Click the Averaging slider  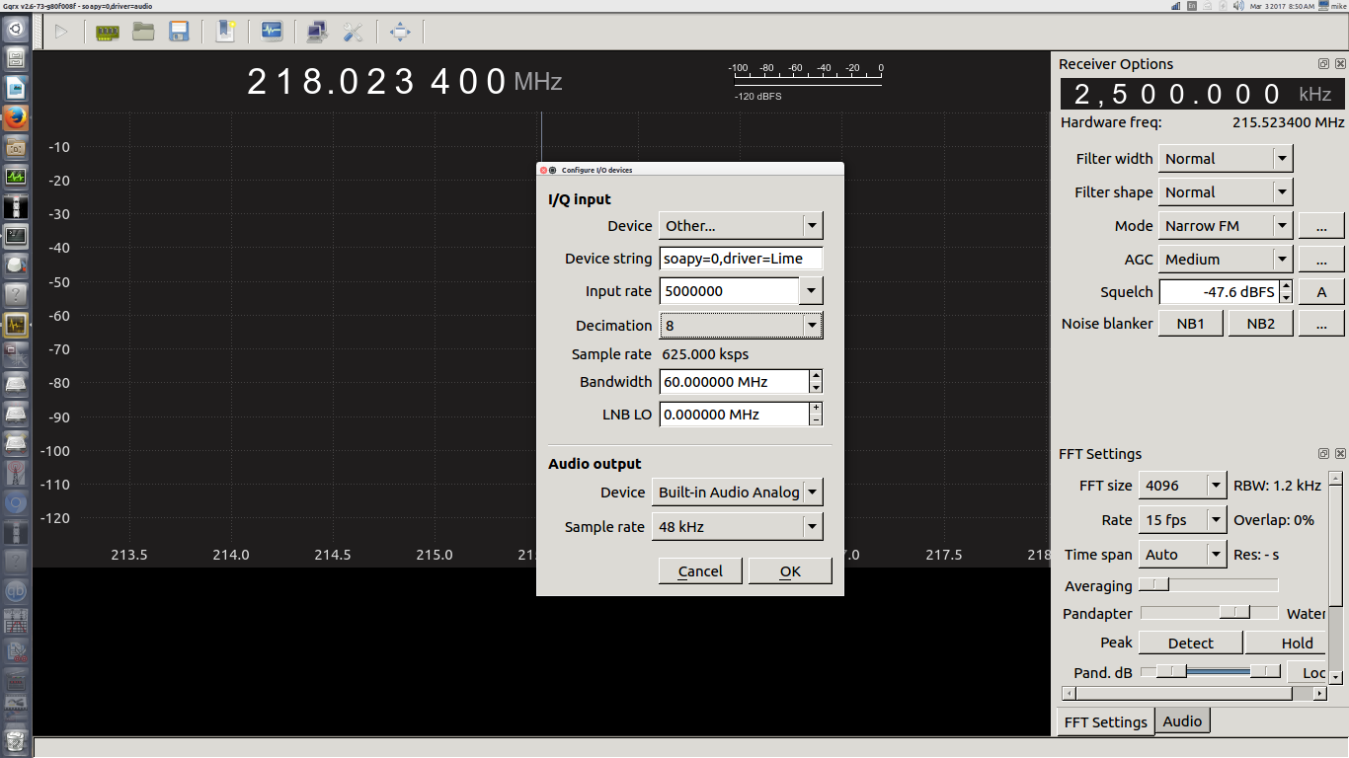[x=1209, y=585]
